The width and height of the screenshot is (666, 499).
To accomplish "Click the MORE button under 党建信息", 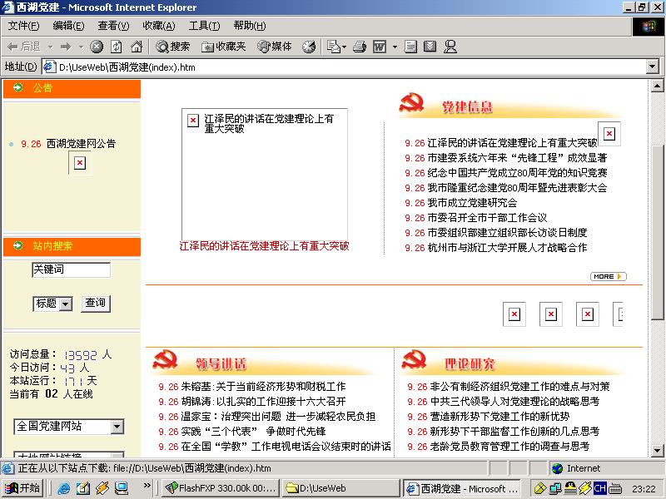I will pyautogui.click(x=608, y=276).
